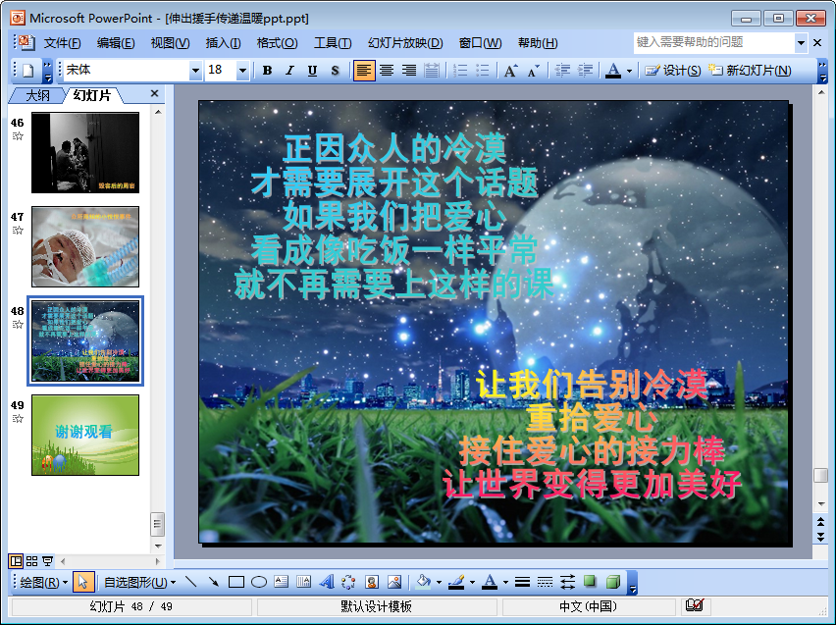Switch to Slide Sorter view icon
This screenshot has width=836, height=625.
(x=32, y=561)
